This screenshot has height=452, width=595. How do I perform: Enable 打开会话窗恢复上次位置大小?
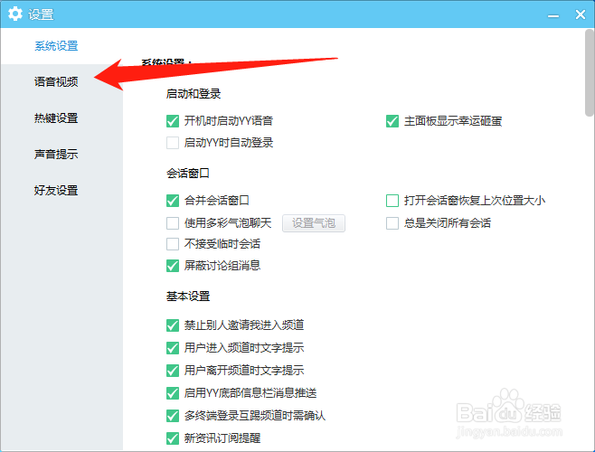point(392,201)
